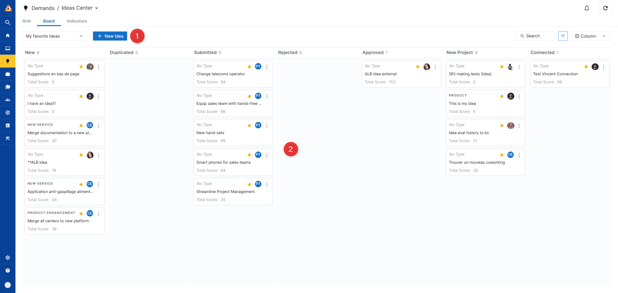Image resolution: width=618 pixels, height=293 pixels.
Task: Unfavorite star on Change telecoms operator card
Action: click(249, 67)
